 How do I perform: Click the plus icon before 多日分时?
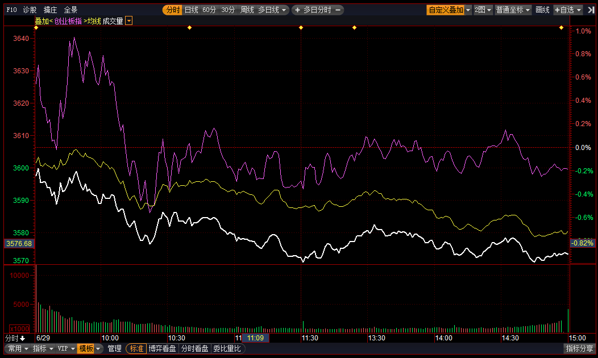pyautogui.click(x=297, y=10)
